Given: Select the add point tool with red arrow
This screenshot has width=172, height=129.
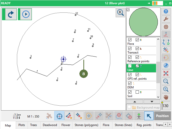Looking at the screenshot, I should [79, 116].
